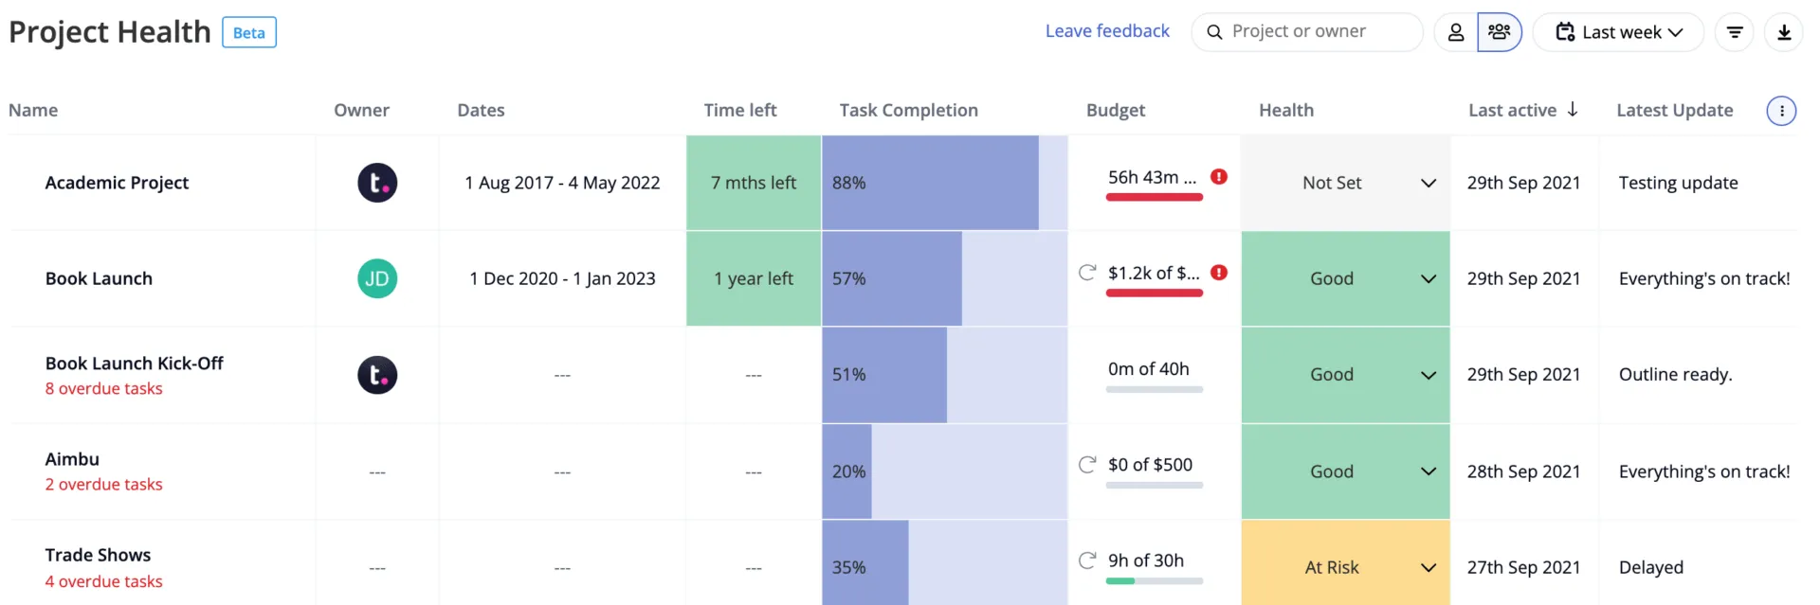This screenshot has width=1820, height=605.
Task: Click recurring budget icon for Aimbu
Action: coord(1087,465)
